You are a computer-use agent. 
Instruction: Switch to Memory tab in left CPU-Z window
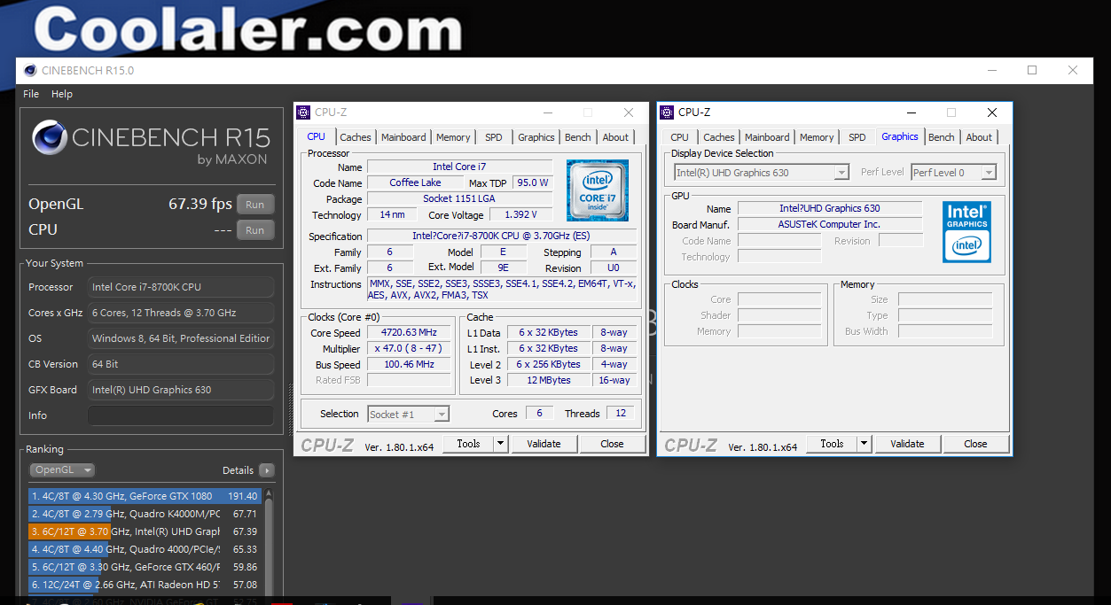[453, 137]
